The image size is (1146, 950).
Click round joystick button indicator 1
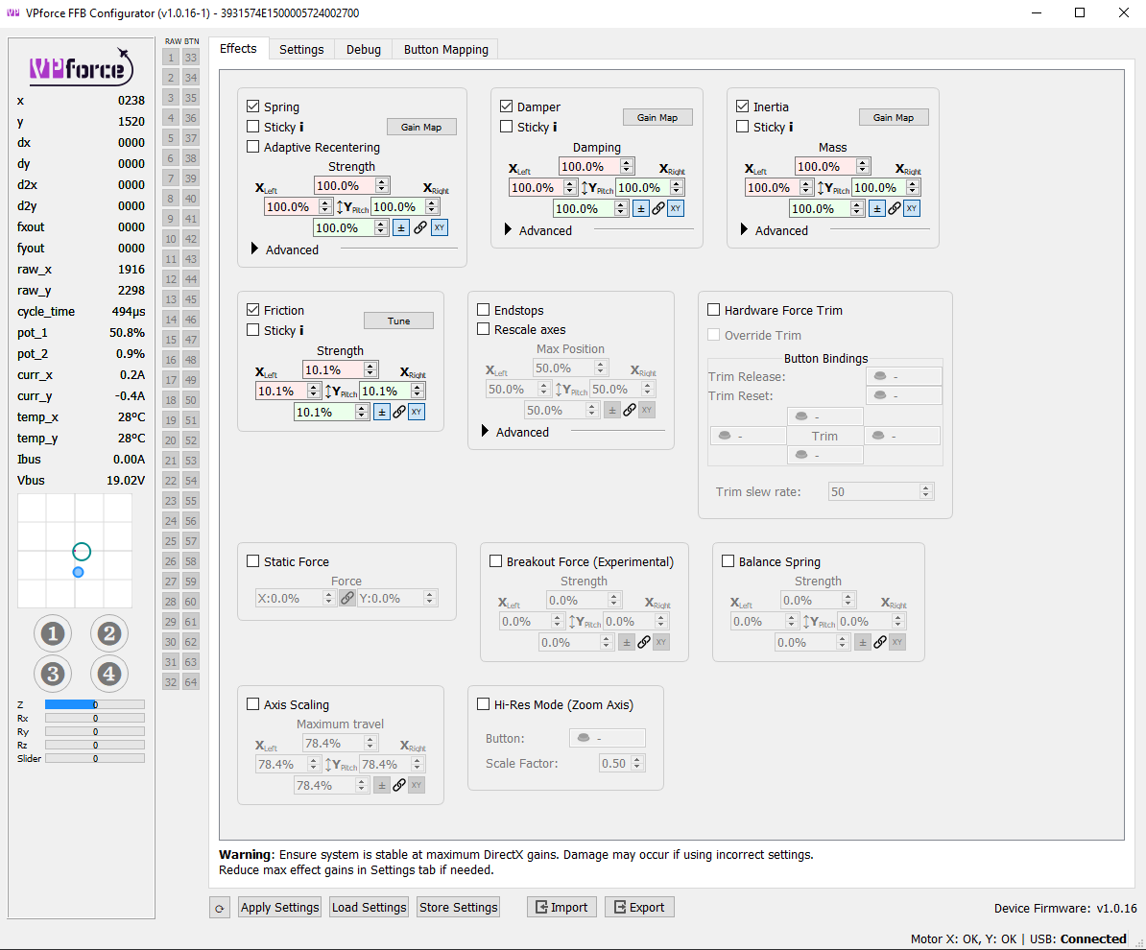pos(53,633)
